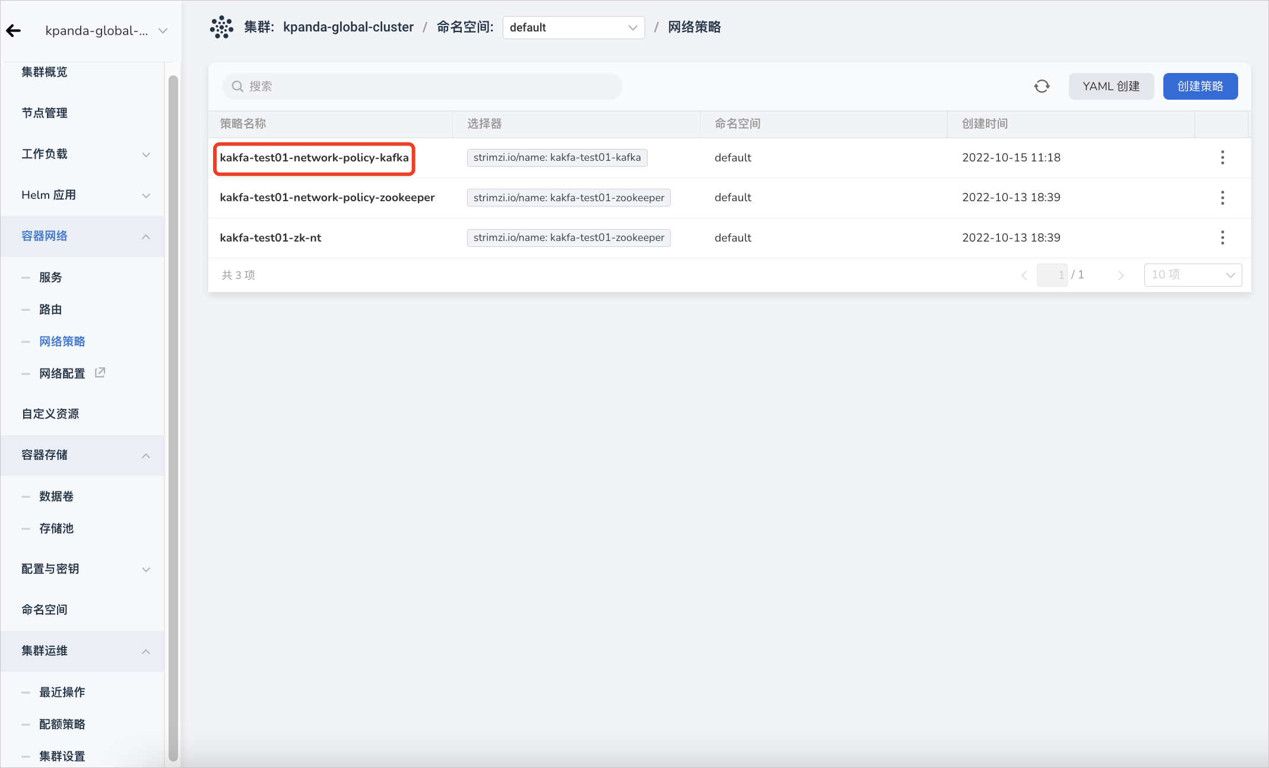Click the refresh icon beside YAML 创建

click(x=1042, y=87)
